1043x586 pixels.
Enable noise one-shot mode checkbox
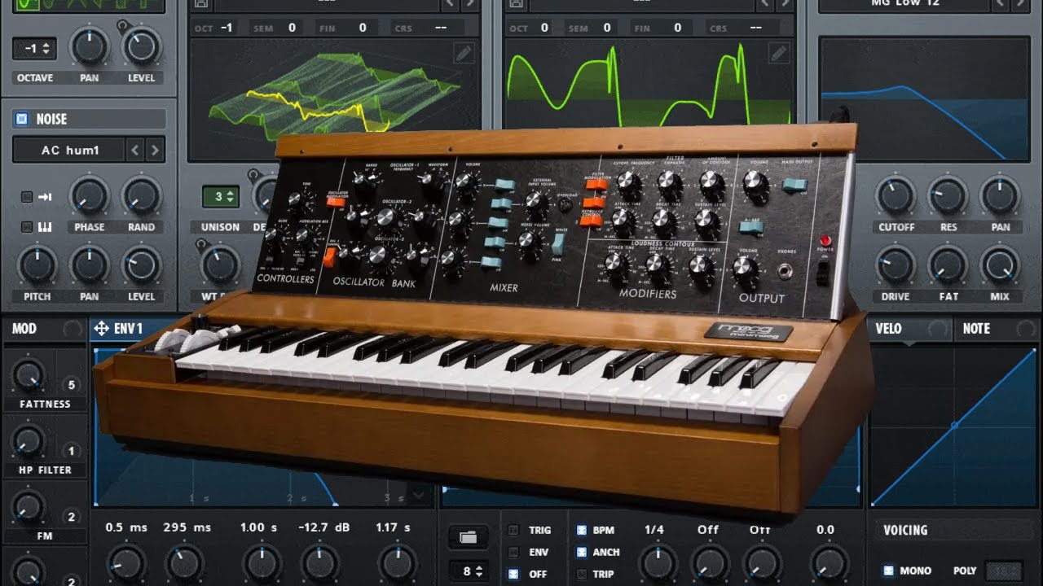27,196
